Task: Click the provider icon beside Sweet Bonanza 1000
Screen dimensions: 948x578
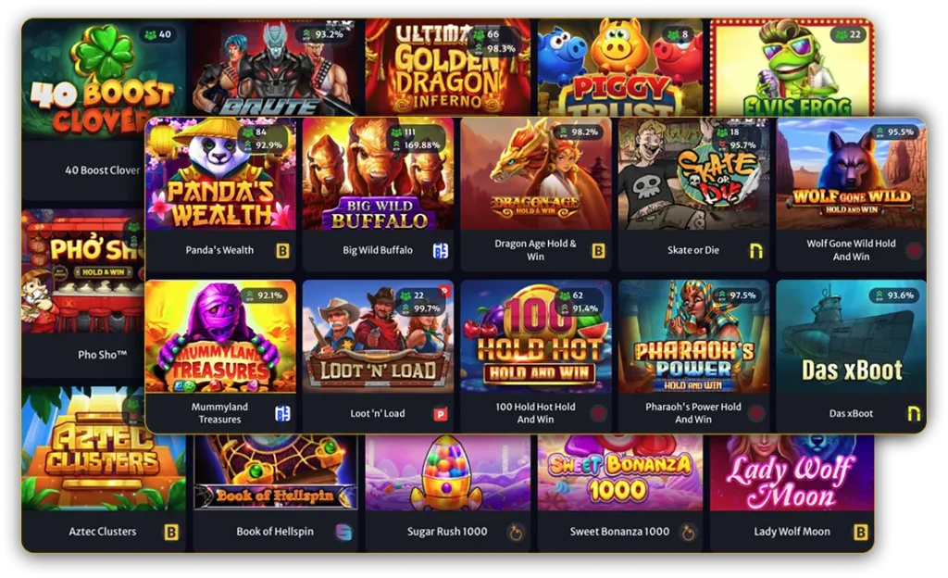Action: tap(688, 532)
